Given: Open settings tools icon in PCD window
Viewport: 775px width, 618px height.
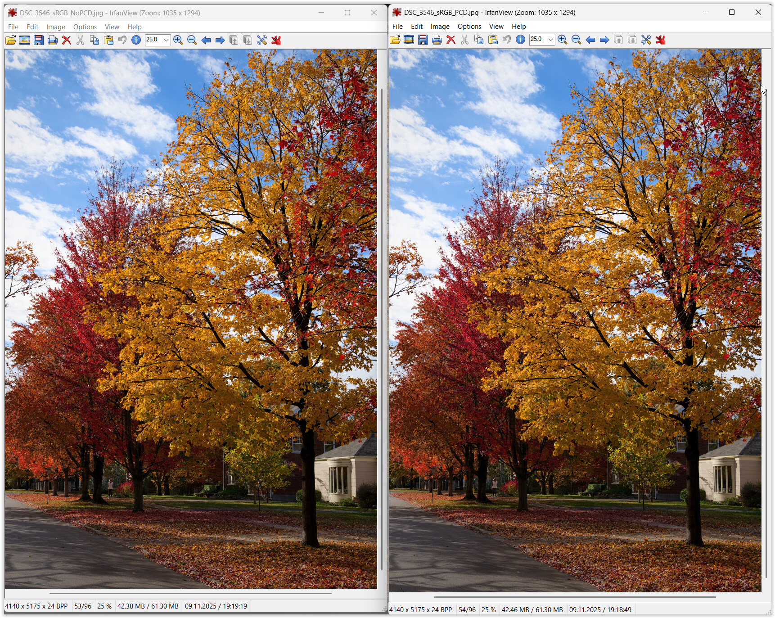Looking at the screenshot, I should pyautogui.click(x=646, y=40).
